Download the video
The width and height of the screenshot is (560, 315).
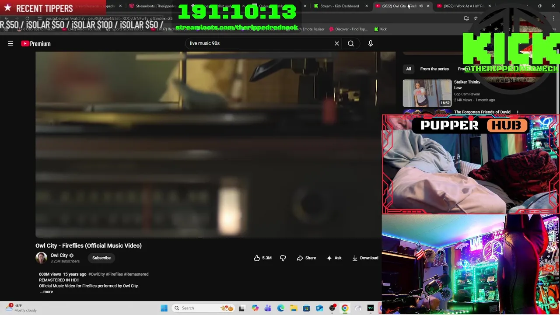pyautogui.click(x=365, y=258)
